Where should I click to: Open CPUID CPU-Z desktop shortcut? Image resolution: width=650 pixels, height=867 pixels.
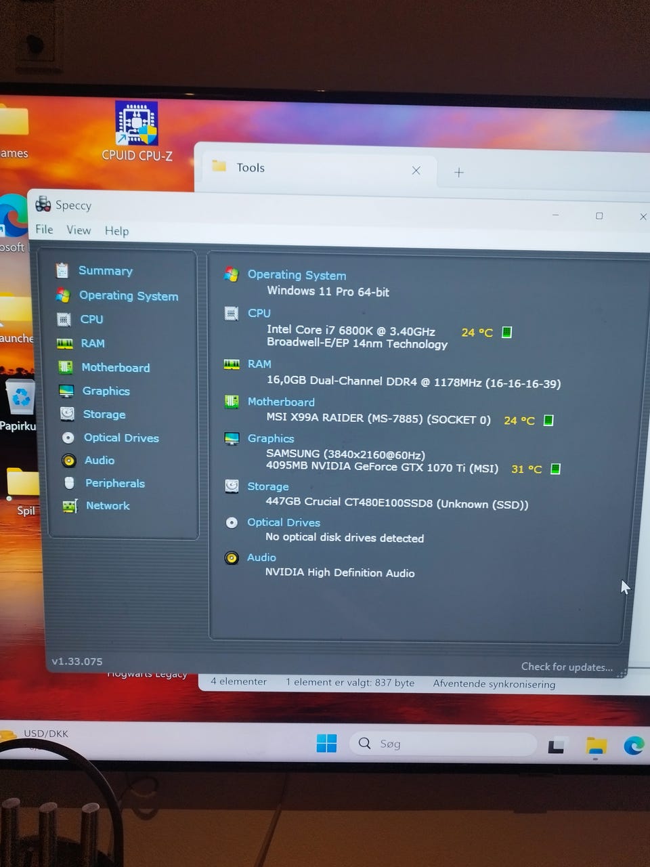pyautogui.click(x=137, y=131)
